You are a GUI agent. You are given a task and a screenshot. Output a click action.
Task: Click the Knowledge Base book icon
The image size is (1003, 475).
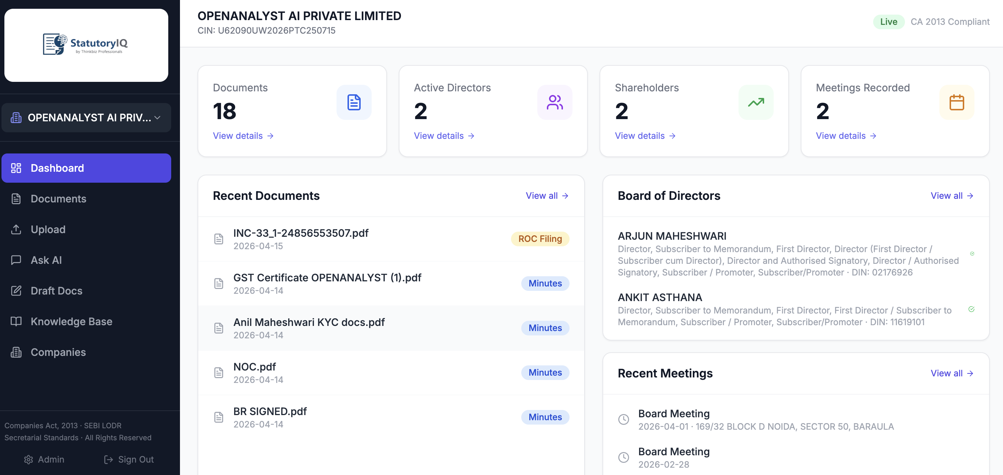coord(16,322)
